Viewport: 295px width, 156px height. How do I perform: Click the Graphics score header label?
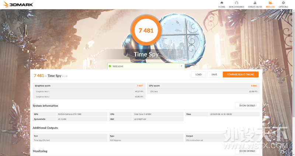[42, 86]
